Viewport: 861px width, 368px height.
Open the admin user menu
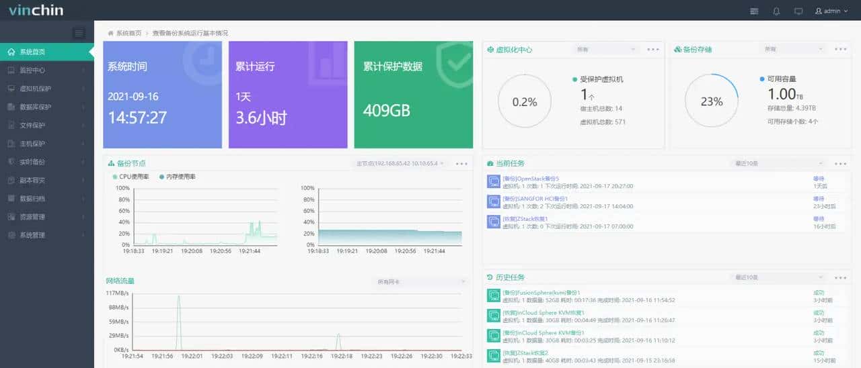[x=831, y=11]
